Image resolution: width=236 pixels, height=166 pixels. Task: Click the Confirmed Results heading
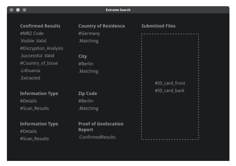point(40,26)
